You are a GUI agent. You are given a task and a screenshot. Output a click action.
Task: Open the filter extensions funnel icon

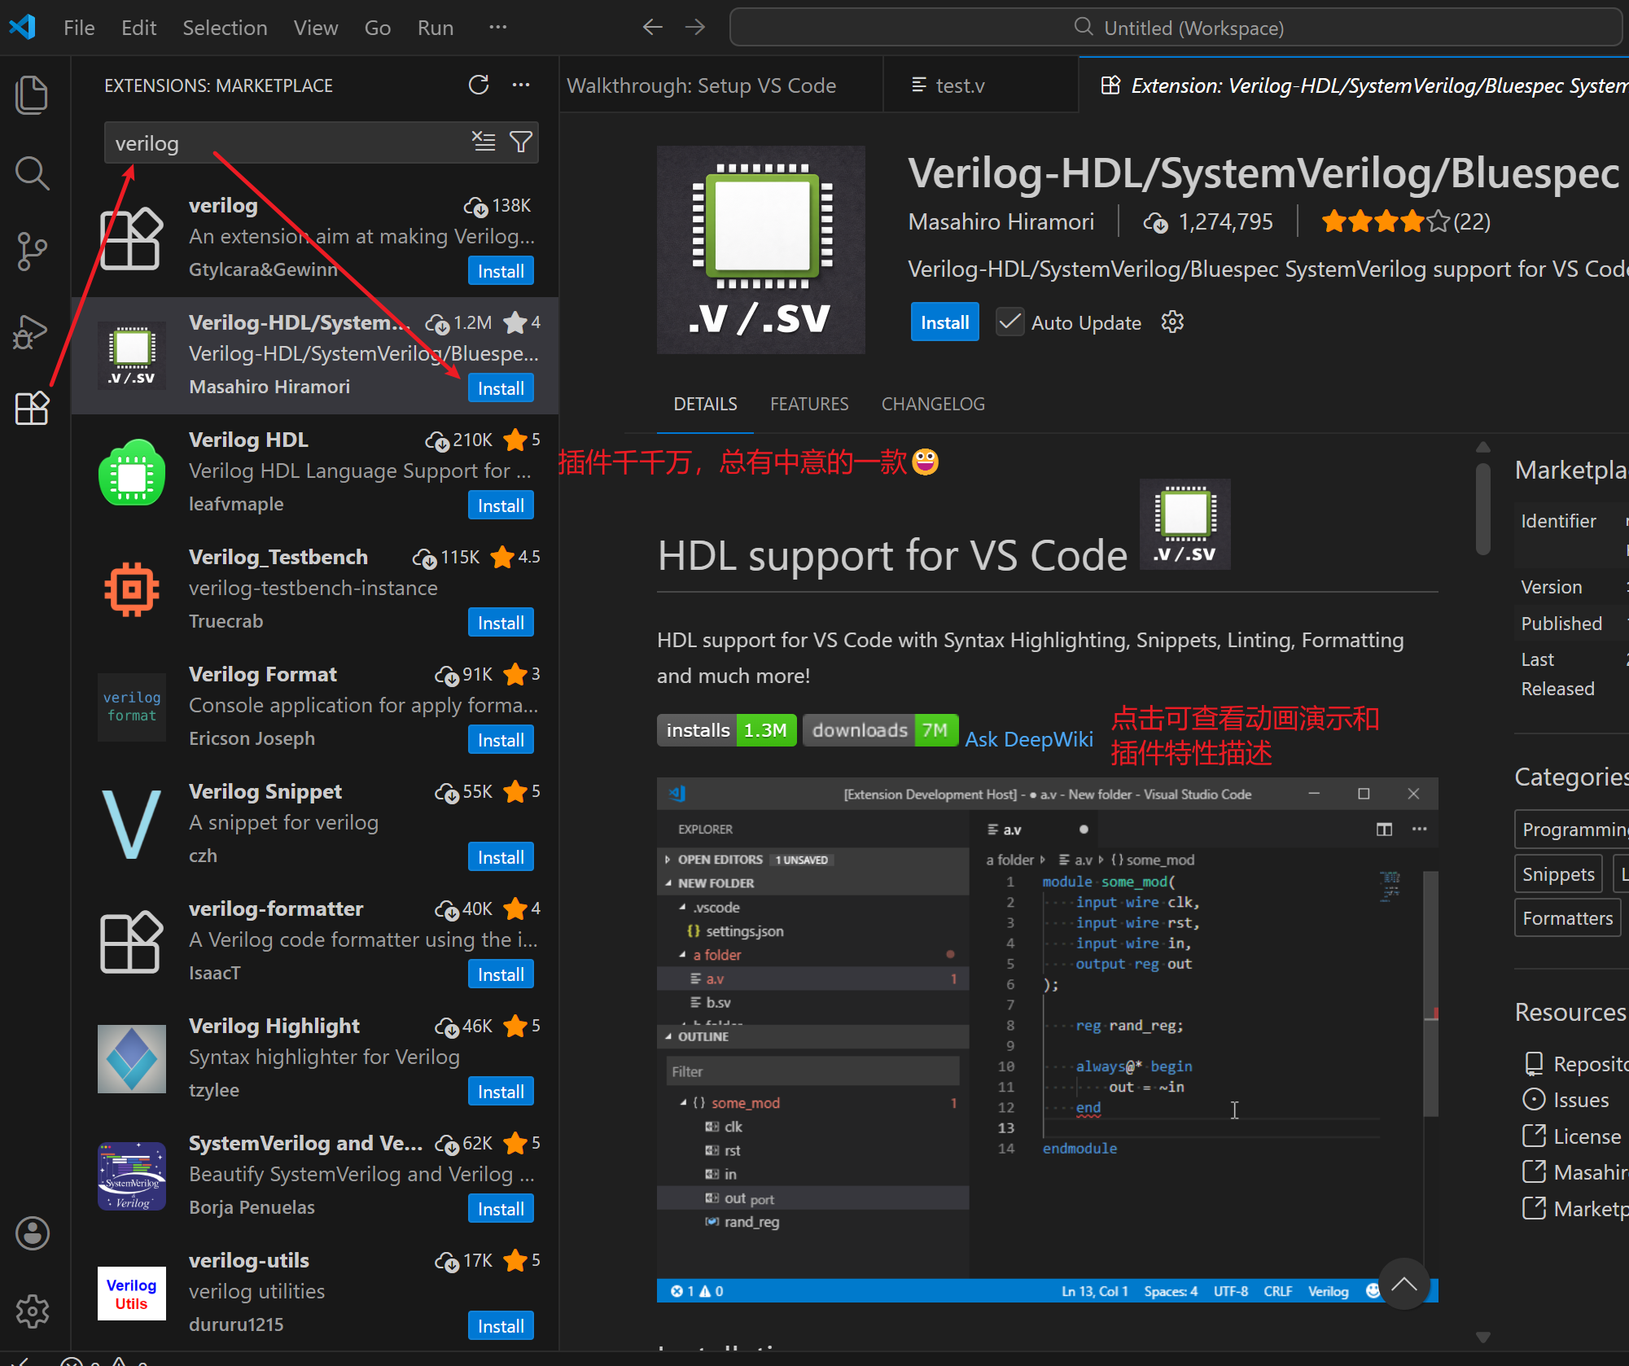click(521, 142)
